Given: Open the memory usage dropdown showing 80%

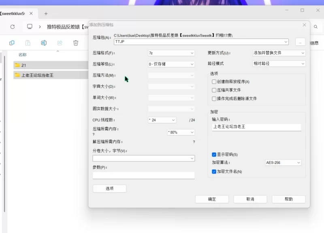Looking at the screenshot, I should click(181, 132).
